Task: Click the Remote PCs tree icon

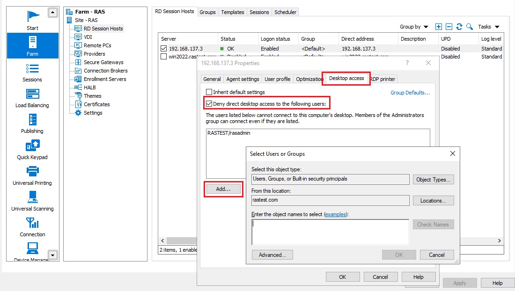Action: (78, 45)
